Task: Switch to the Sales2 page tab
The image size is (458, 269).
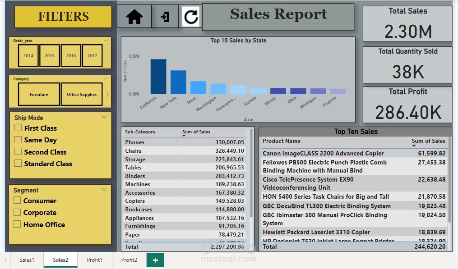Action: [60, 260]
